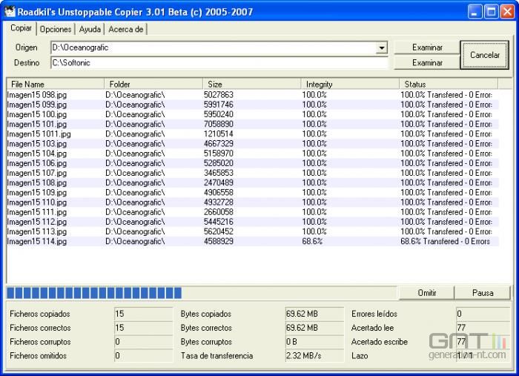519x376 pixels.
Task: Click Errores leídos value field
Action: point(483,314)
